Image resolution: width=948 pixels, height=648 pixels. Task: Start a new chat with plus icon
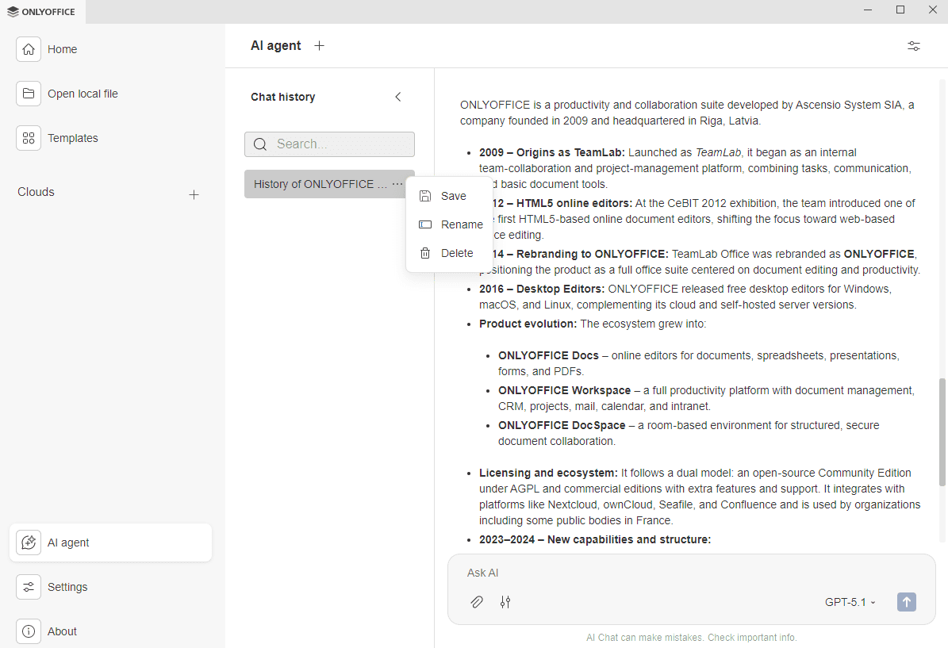pyautogui.click(x=319, y=46)
